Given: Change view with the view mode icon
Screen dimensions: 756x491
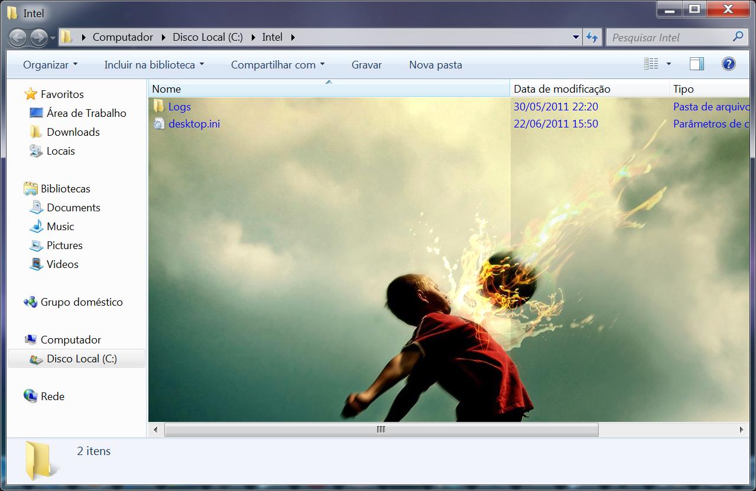Looking at the screenshot, I should pyautogui.click(x=651, y=64).
